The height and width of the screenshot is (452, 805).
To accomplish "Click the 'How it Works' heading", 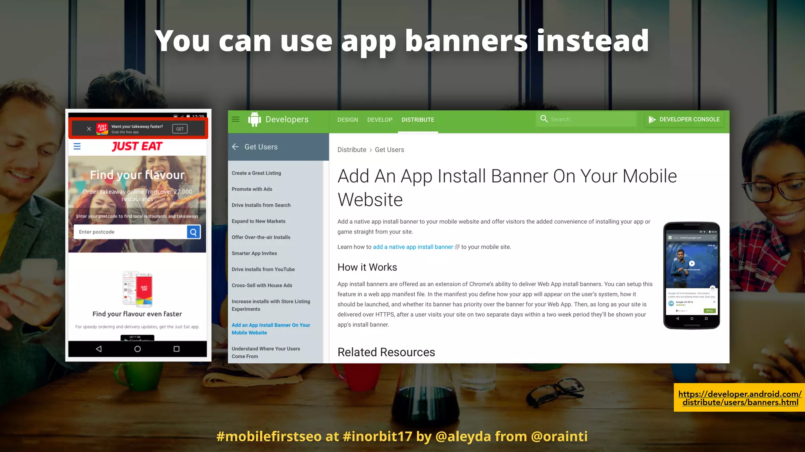I will point(367,267).
